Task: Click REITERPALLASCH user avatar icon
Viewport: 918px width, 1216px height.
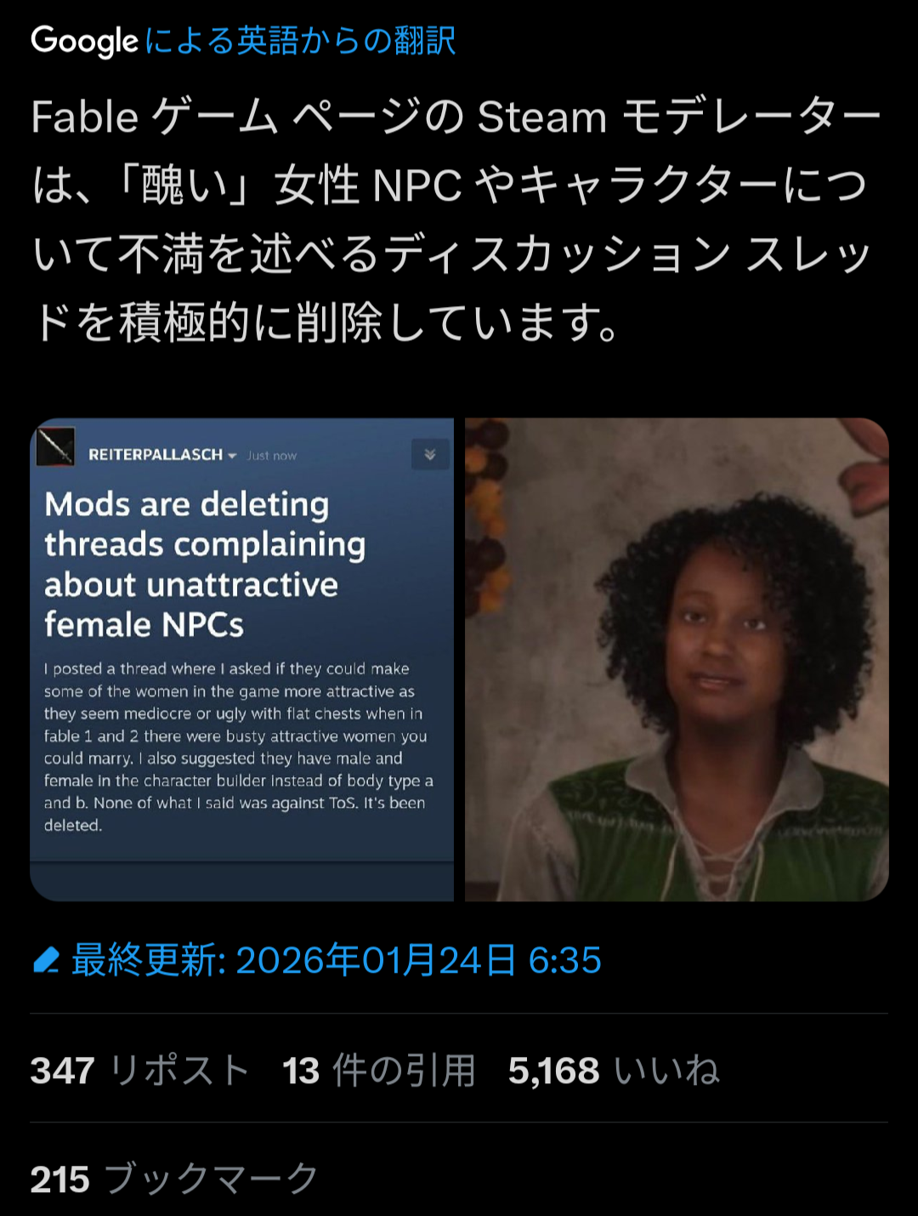Action: point(56,447)
